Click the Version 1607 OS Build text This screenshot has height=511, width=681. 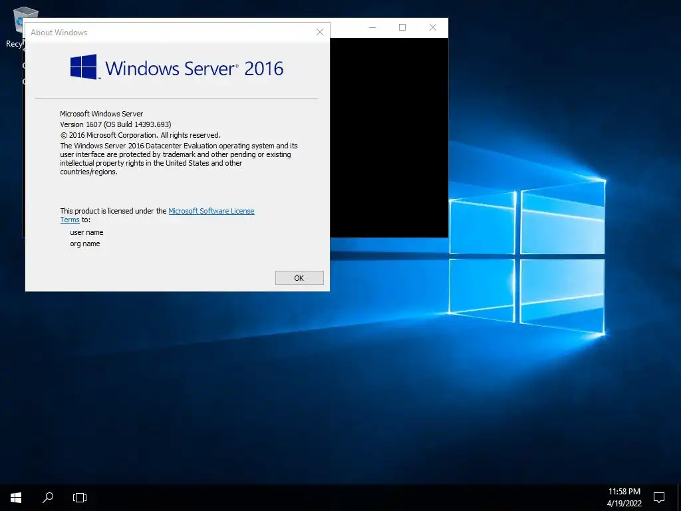(116, 124)
